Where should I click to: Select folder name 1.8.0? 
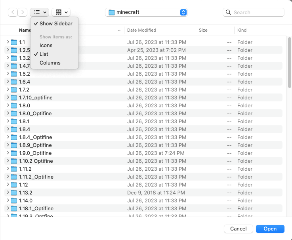point(25,106)
